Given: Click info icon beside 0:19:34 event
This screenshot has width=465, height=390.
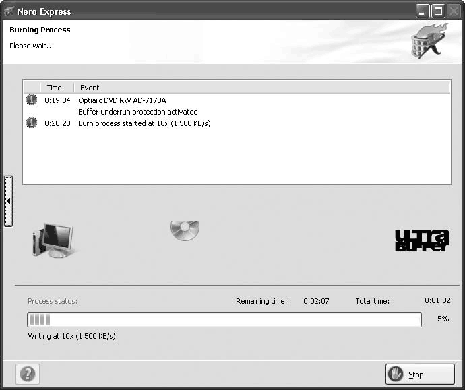Looking at the screenshot, I should coord(32,100).
